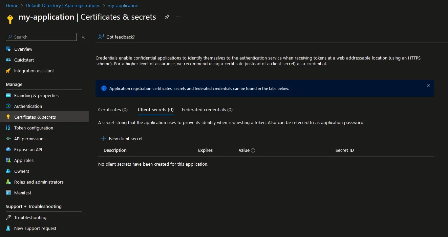448x237 pixels.
Task: Click the Owners people icon
Action: [x=8, y=171]
